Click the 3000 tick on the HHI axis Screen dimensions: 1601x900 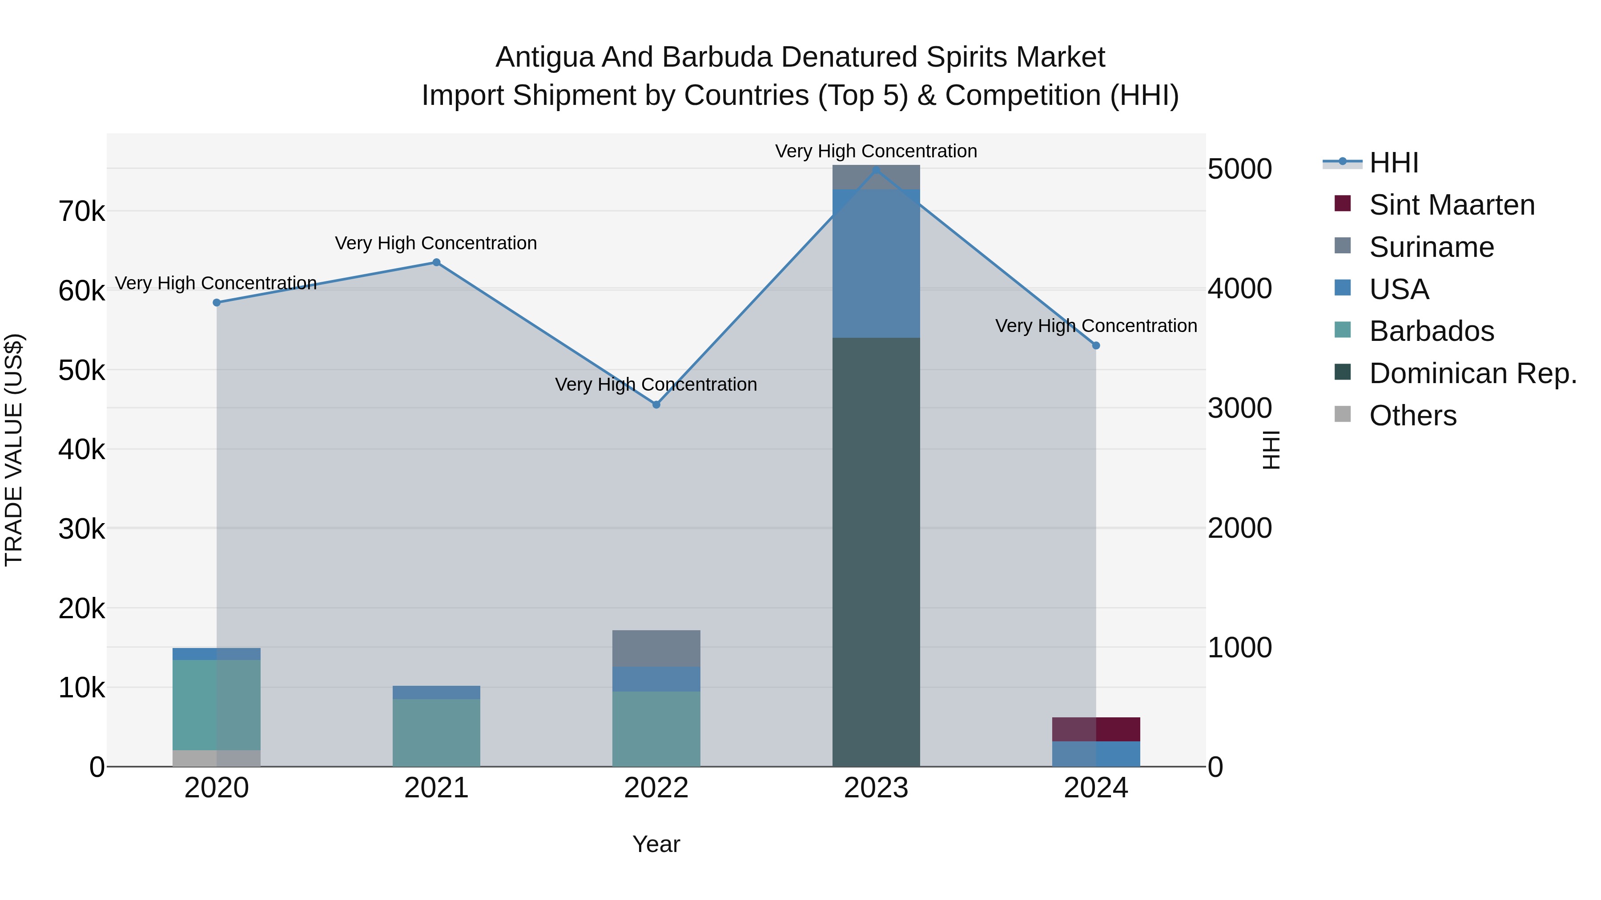click(1240, 408)
